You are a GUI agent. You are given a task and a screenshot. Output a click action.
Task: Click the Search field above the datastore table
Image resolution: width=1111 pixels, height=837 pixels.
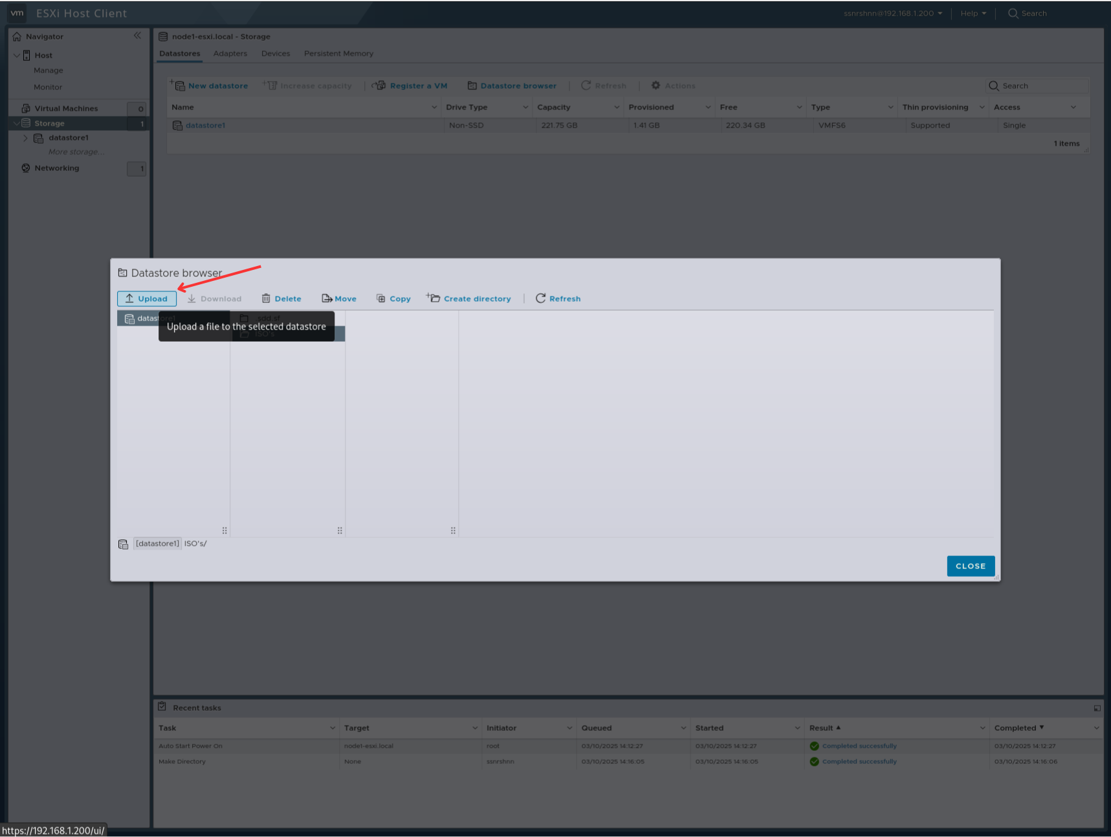click(1035, 85)
